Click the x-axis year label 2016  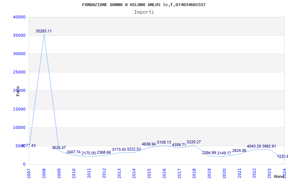(x=164, y=174)
